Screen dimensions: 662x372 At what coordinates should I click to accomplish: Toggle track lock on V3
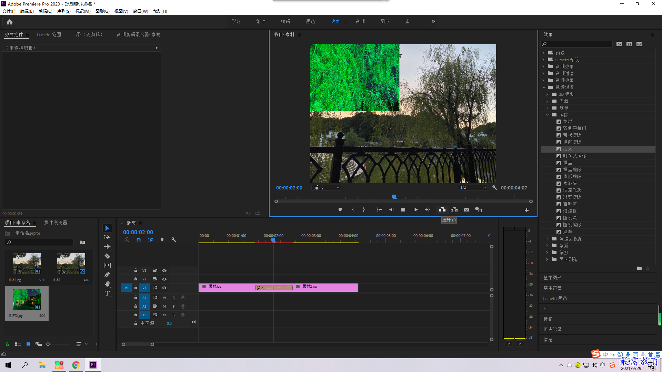click(136, 270)
